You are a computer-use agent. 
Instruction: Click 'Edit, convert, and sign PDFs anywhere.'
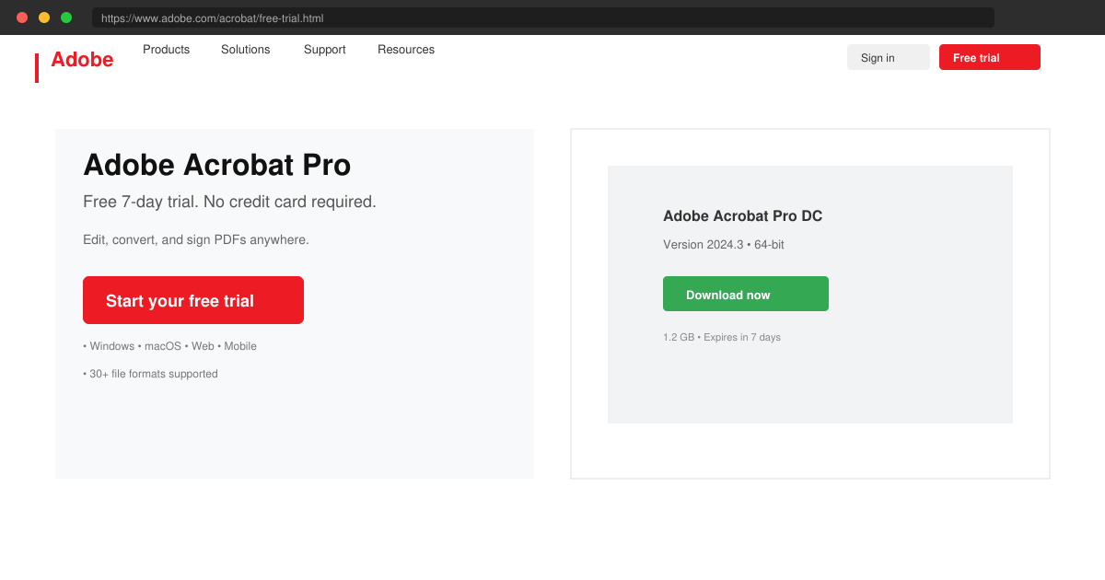196,239
